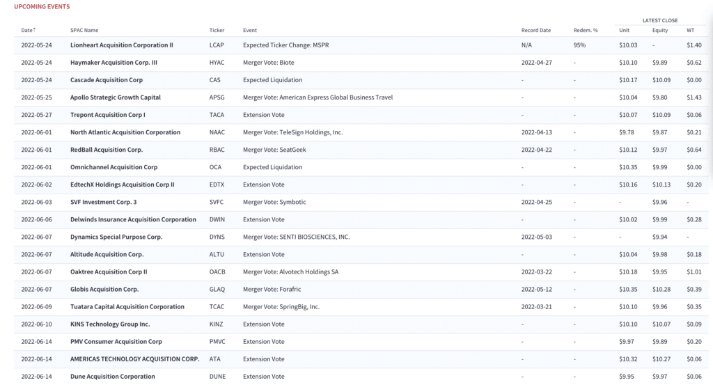
Task: Click the Unit column header
Action: coord(624,30)
